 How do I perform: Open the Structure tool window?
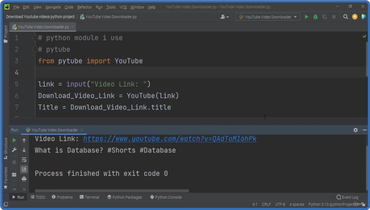pyautogui.click(x=5, y=148)
